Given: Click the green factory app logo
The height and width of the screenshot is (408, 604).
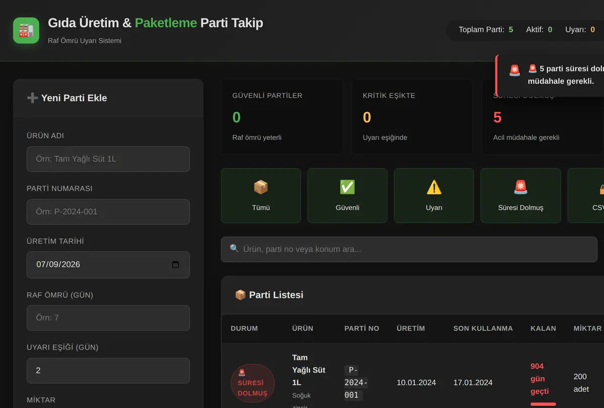Looking at the screenshot, I should click(x=26, y=30).
